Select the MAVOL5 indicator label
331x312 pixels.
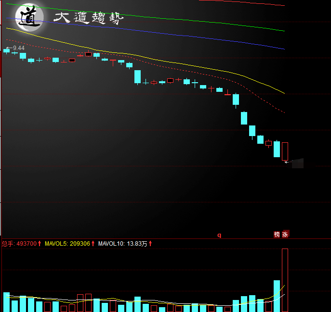tap(57, 244)
